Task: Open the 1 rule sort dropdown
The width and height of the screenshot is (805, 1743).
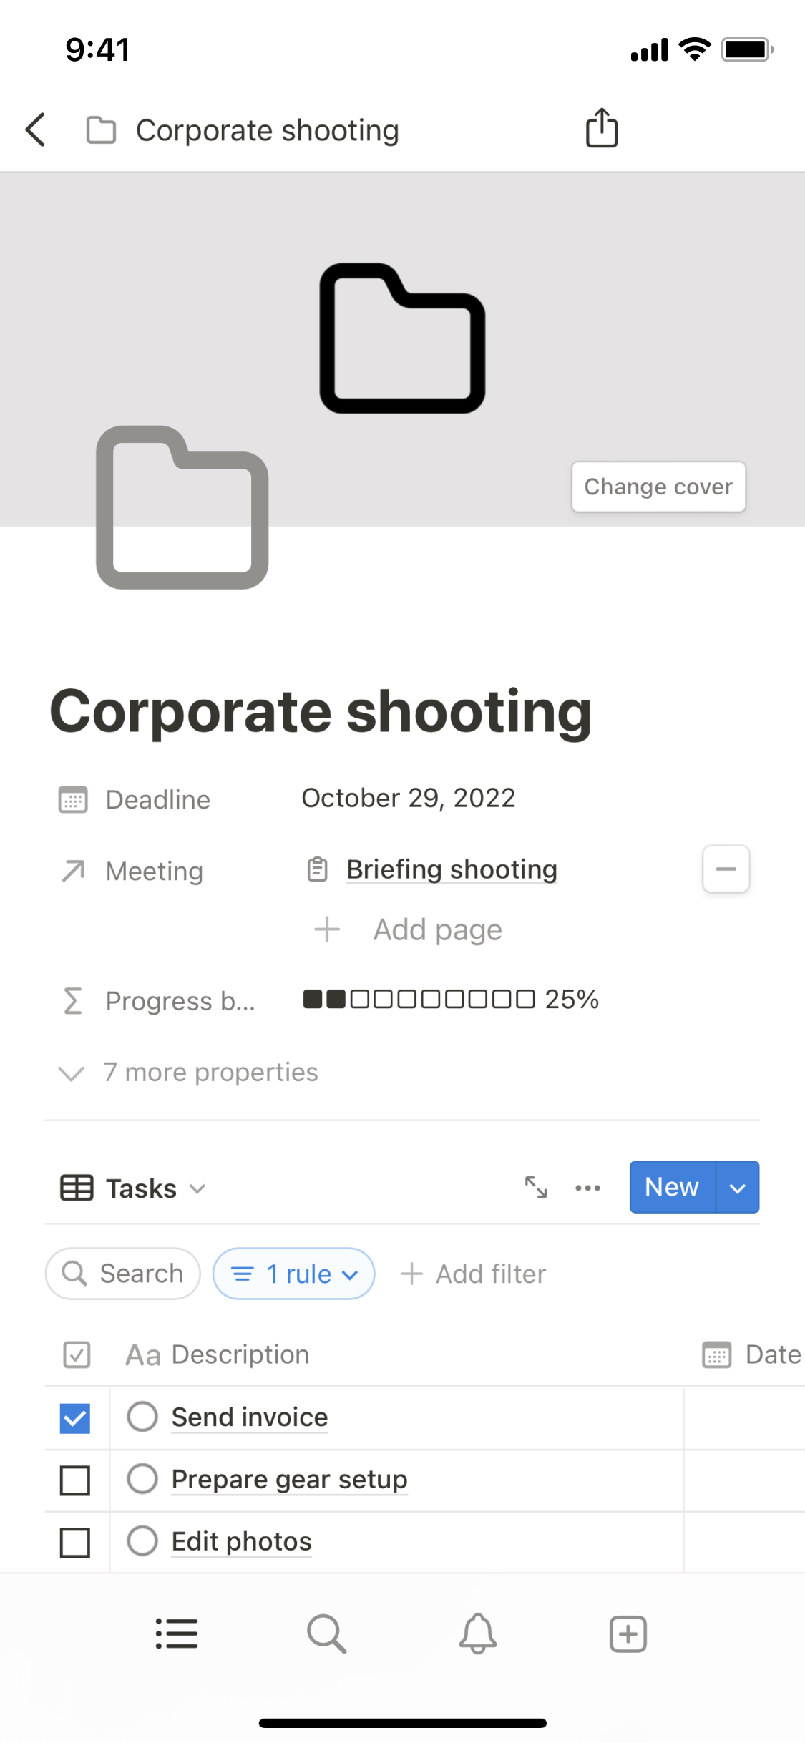Action: pyautogui.click(x=293, y=1274)
